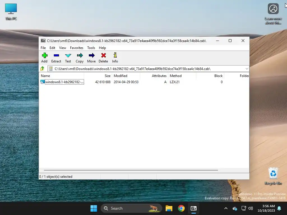Click the Add toolbar icon
This screenshot has width=287, height=215.
pyautogui.click(x=45, y=55)
